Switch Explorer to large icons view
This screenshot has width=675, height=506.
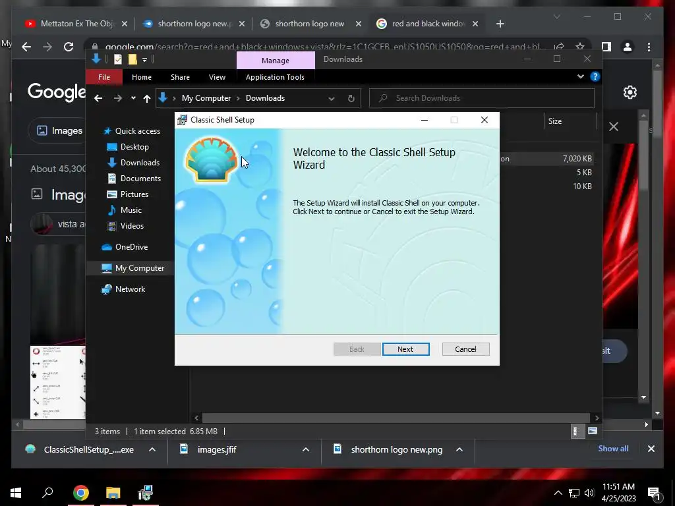593,431
